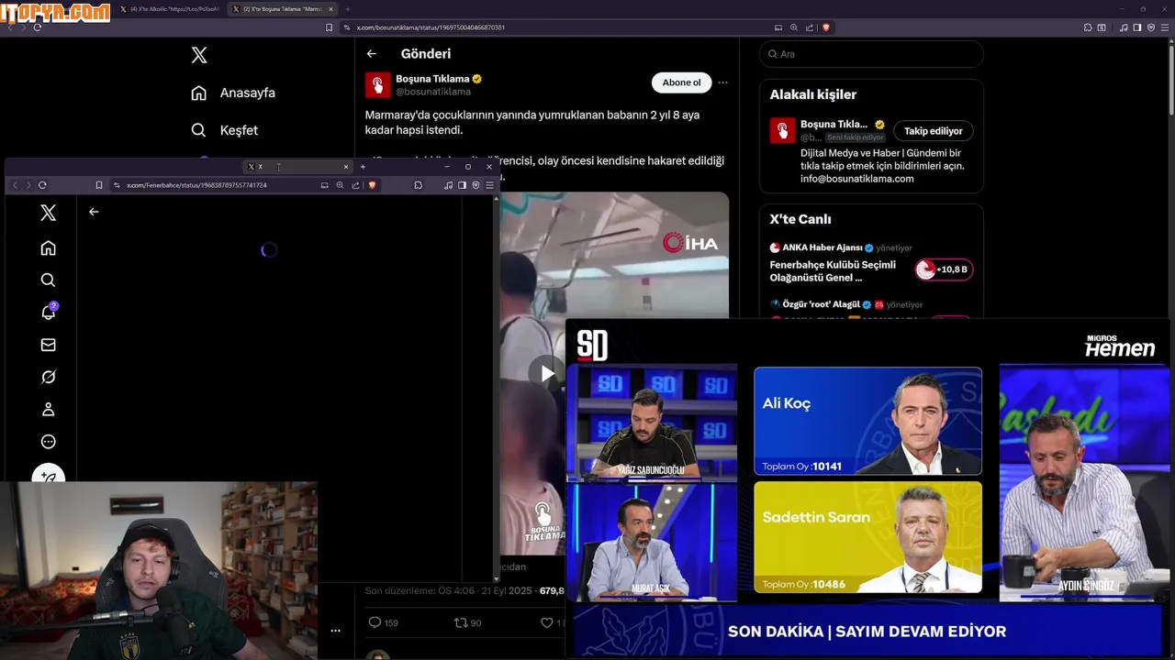Open share icon in front window address bar
Viewport: 1175px width, 660px height.
(x=356, y=185)
